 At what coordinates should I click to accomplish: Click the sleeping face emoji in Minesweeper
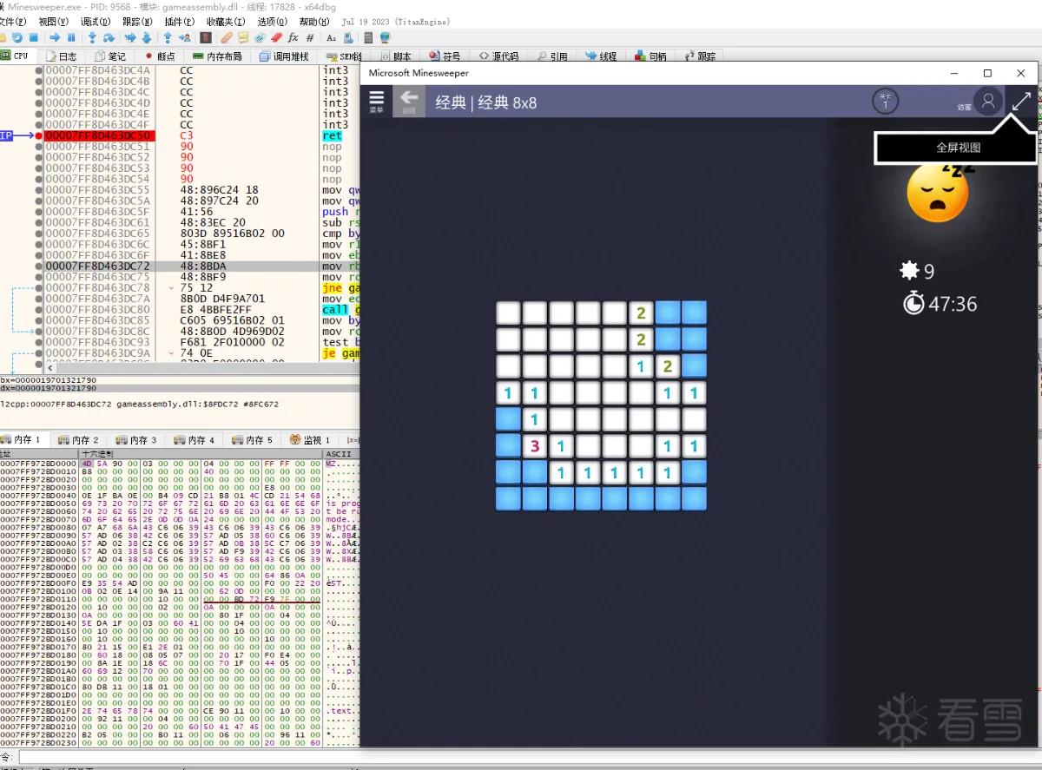tap(938, 191)
